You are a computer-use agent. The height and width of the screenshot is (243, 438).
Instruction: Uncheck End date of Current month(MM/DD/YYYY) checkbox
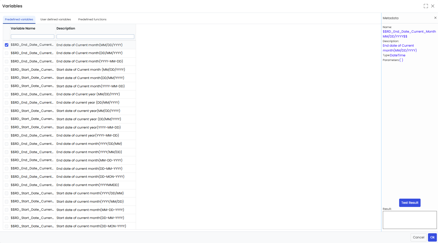7,45
